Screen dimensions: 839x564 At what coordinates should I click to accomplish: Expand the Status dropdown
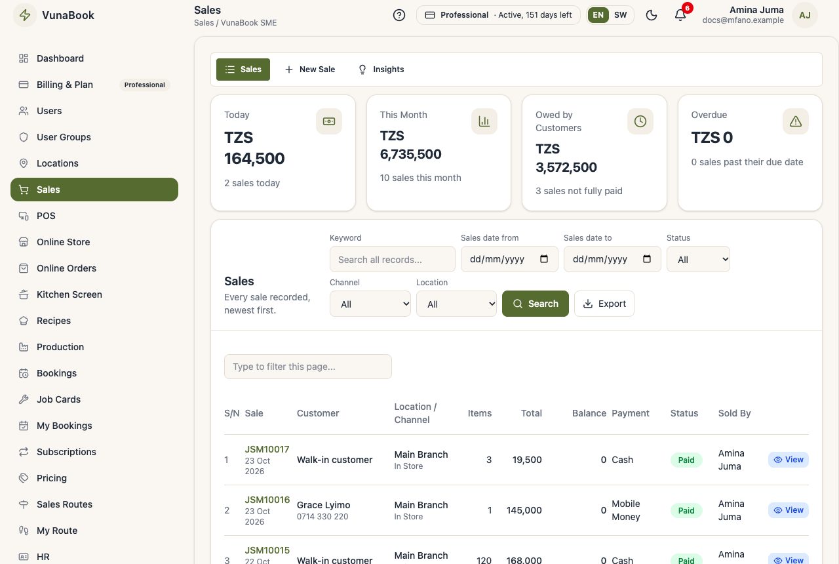(x=698, y=259)
